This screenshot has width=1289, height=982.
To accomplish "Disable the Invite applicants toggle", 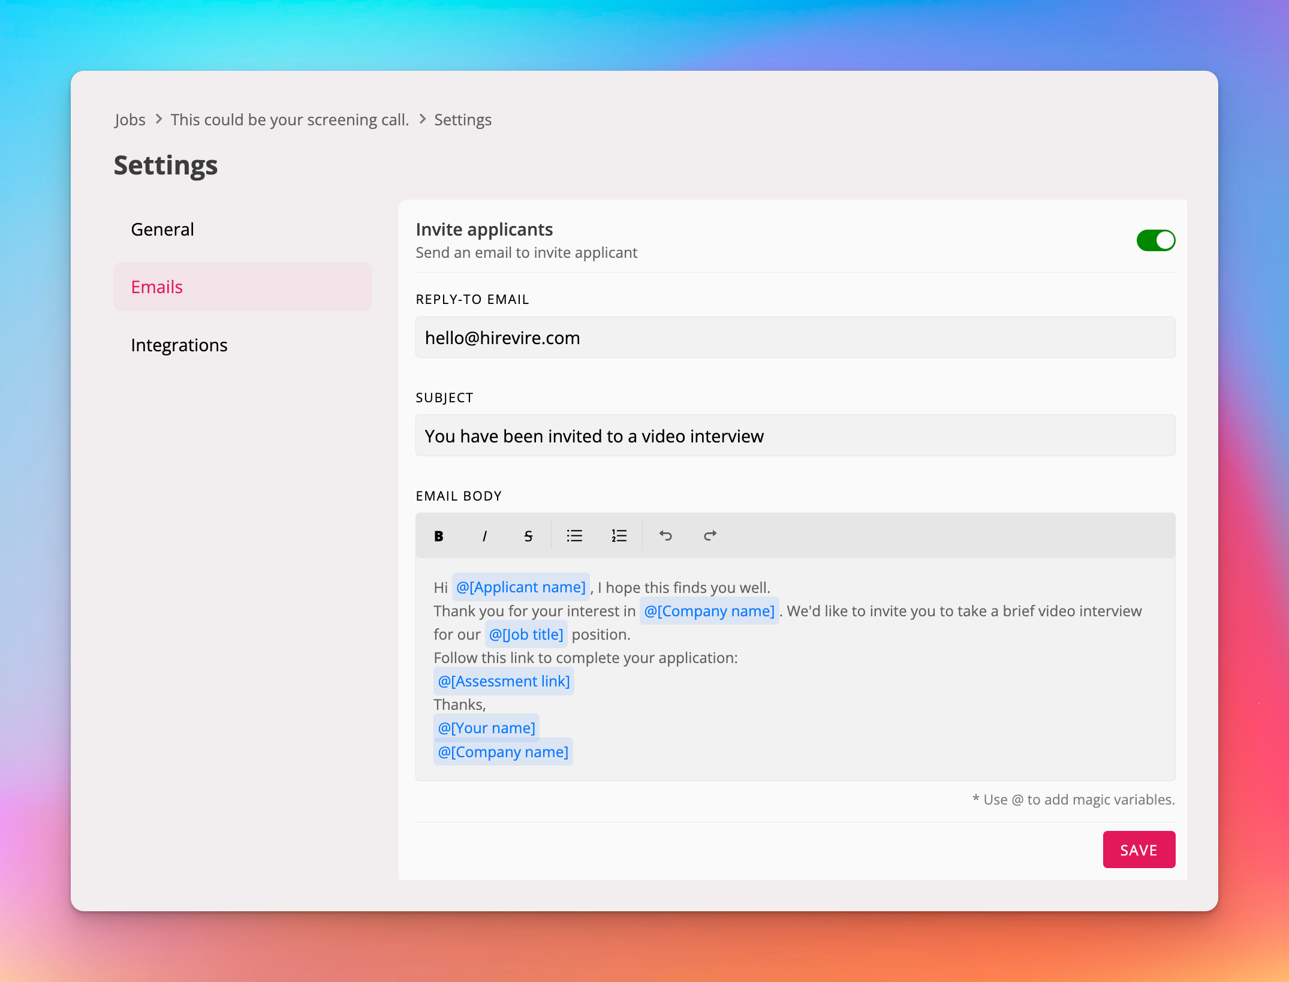I will point(1155,240).
